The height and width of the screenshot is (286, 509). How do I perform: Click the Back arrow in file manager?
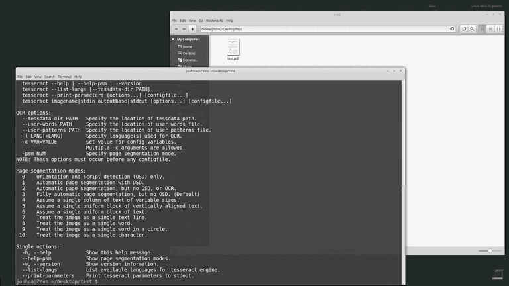(x=176, y=29)
